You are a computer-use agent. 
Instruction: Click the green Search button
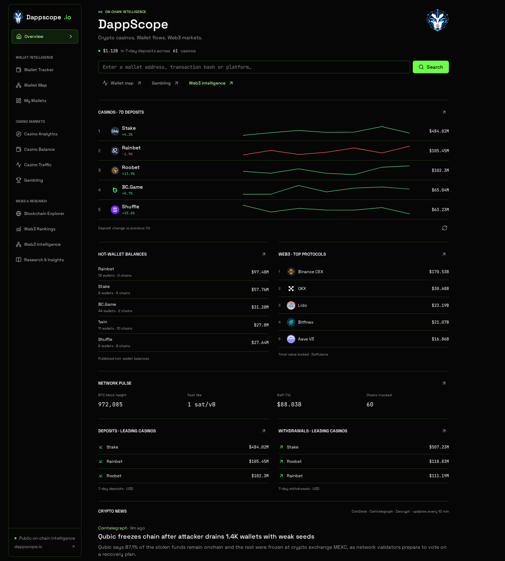pyautogui.click(x=431, y=67)
